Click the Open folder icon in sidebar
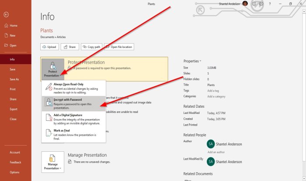306x181 pixels. tap(6, 45)
